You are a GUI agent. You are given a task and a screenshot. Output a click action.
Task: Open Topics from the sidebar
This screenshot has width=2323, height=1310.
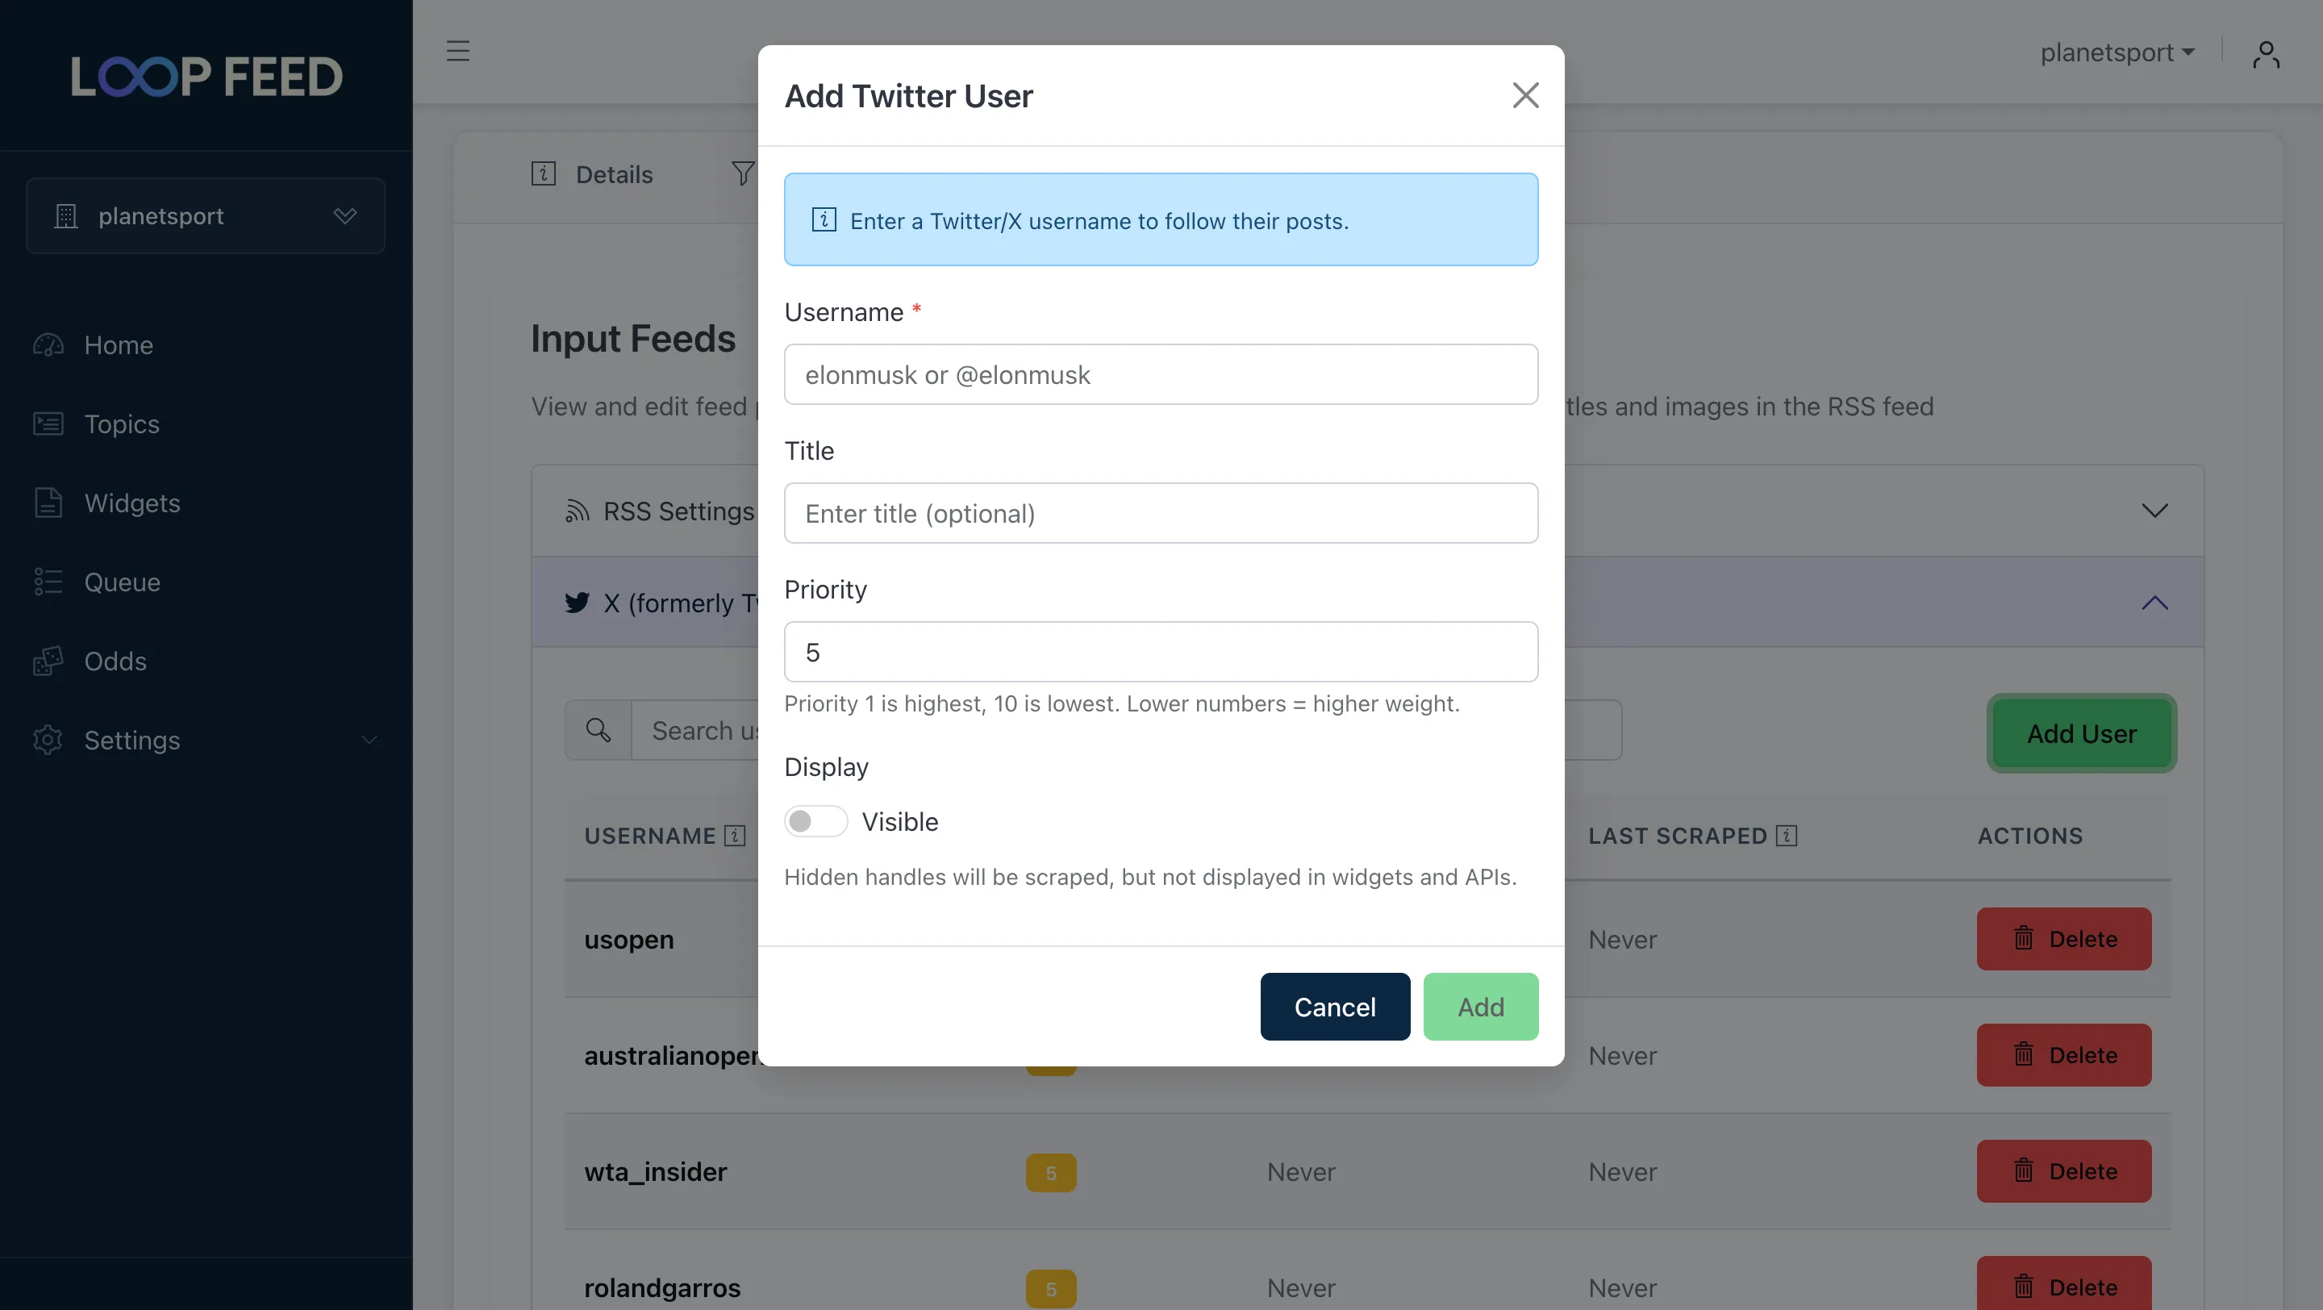(x=121, y=423)
